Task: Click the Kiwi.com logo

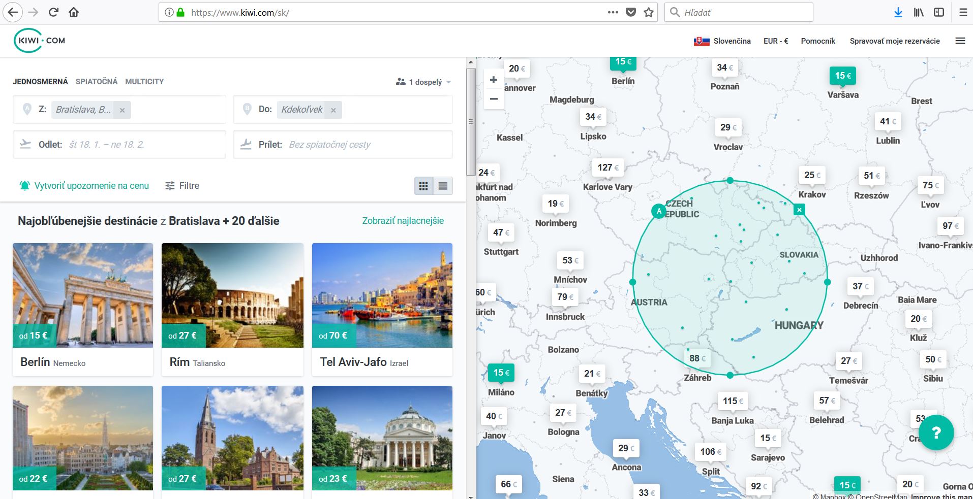Action: tap(40, 41)
